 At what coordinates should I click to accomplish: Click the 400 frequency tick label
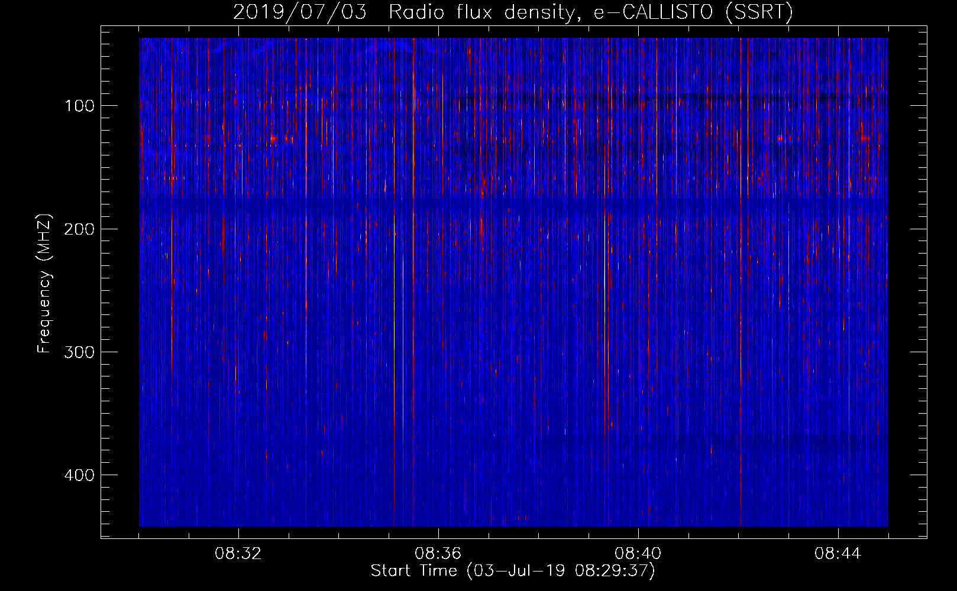pyautogui.click(x=79, y=475)
